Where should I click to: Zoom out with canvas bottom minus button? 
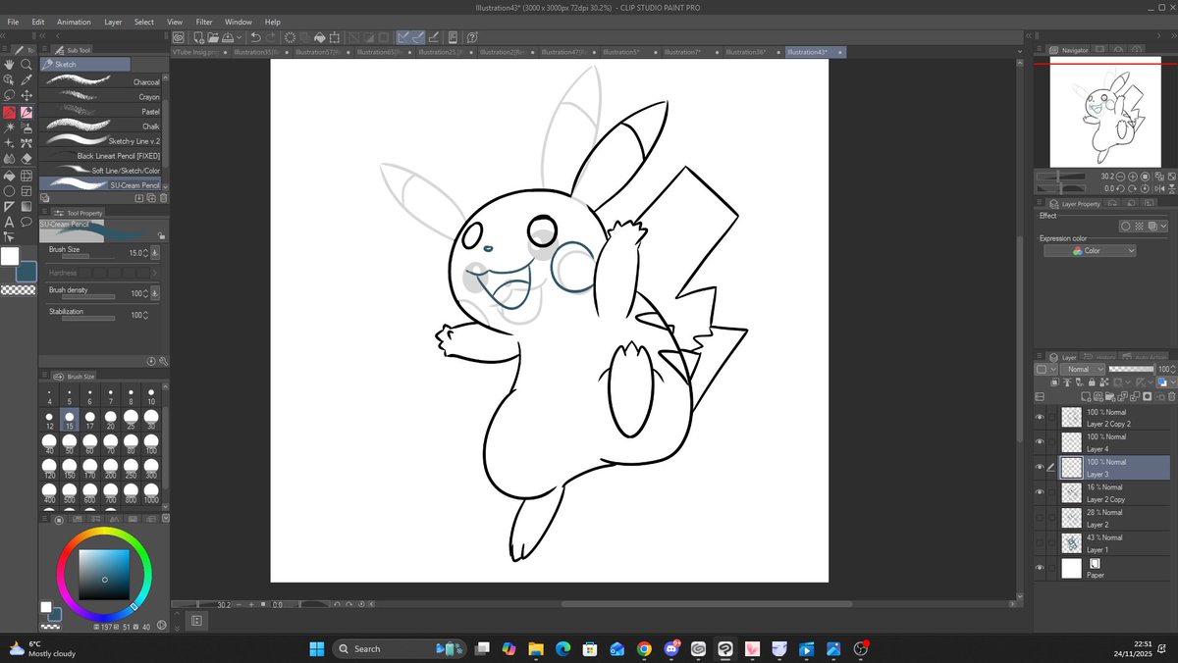click(x=240, y=604)
